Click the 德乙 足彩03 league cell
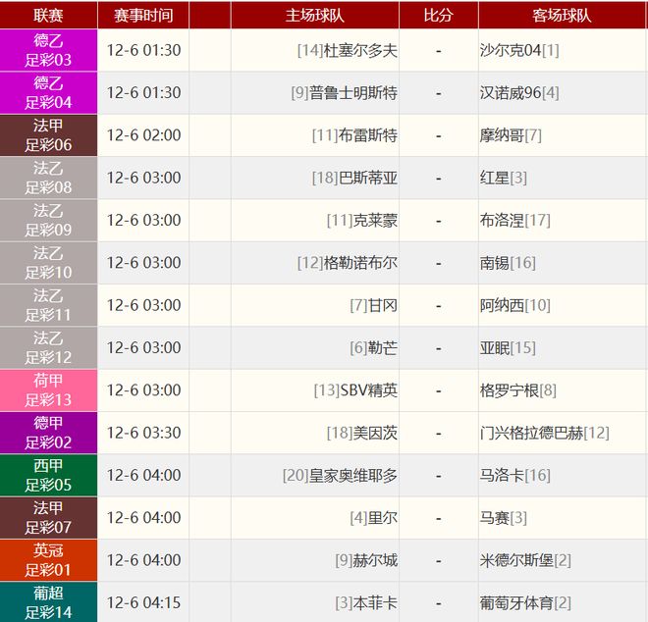 (x=48, y=50)
